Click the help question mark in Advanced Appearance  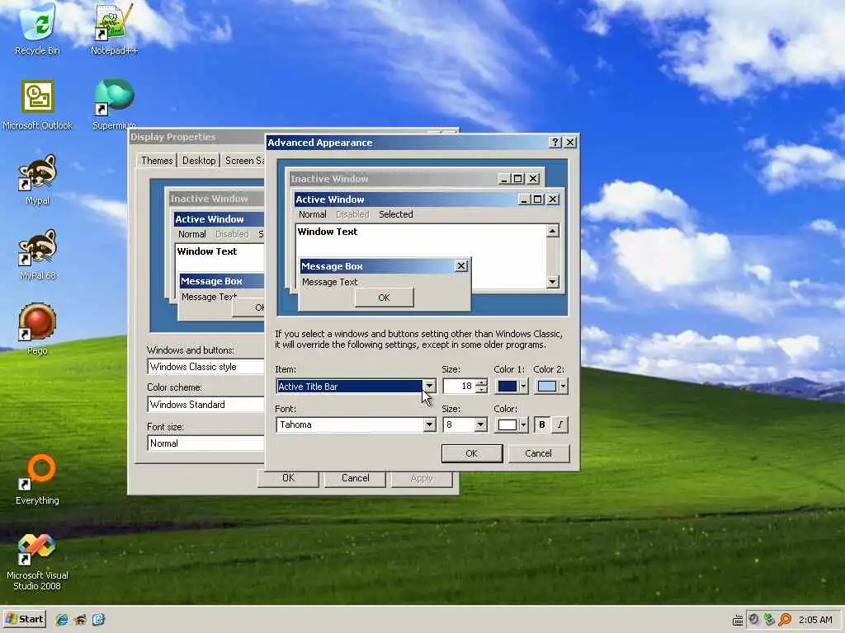click(555, 142)
